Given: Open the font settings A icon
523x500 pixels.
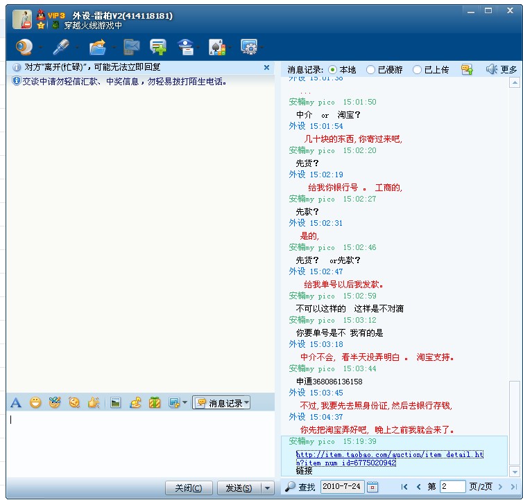Looking at the screenshot, I should (16, 403).
